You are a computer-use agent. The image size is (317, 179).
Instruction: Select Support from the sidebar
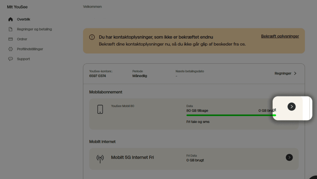pos(24,59)
